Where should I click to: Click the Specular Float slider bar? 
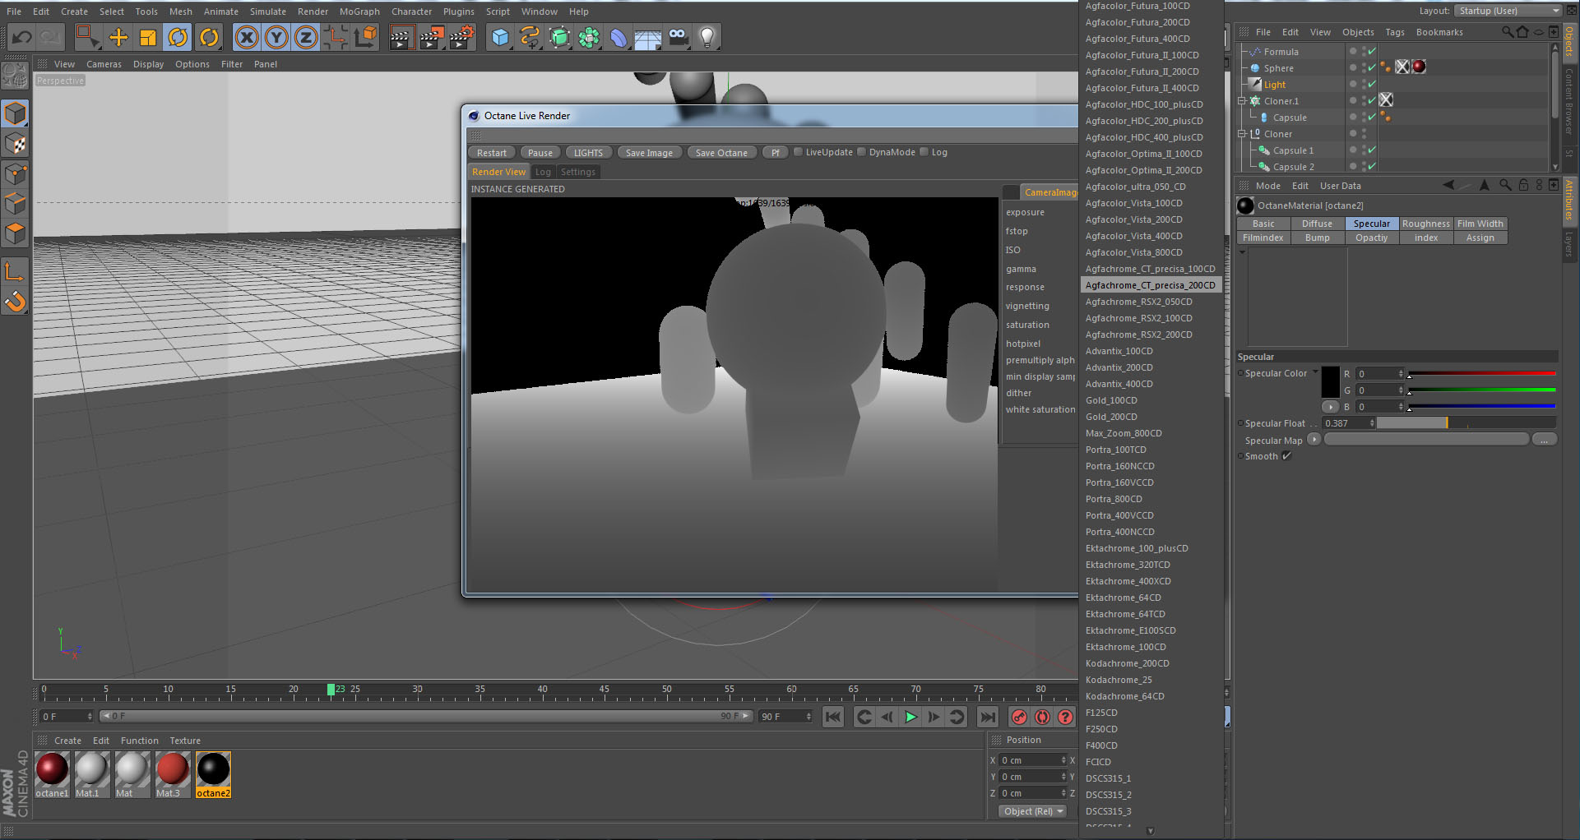point(1466,422)
